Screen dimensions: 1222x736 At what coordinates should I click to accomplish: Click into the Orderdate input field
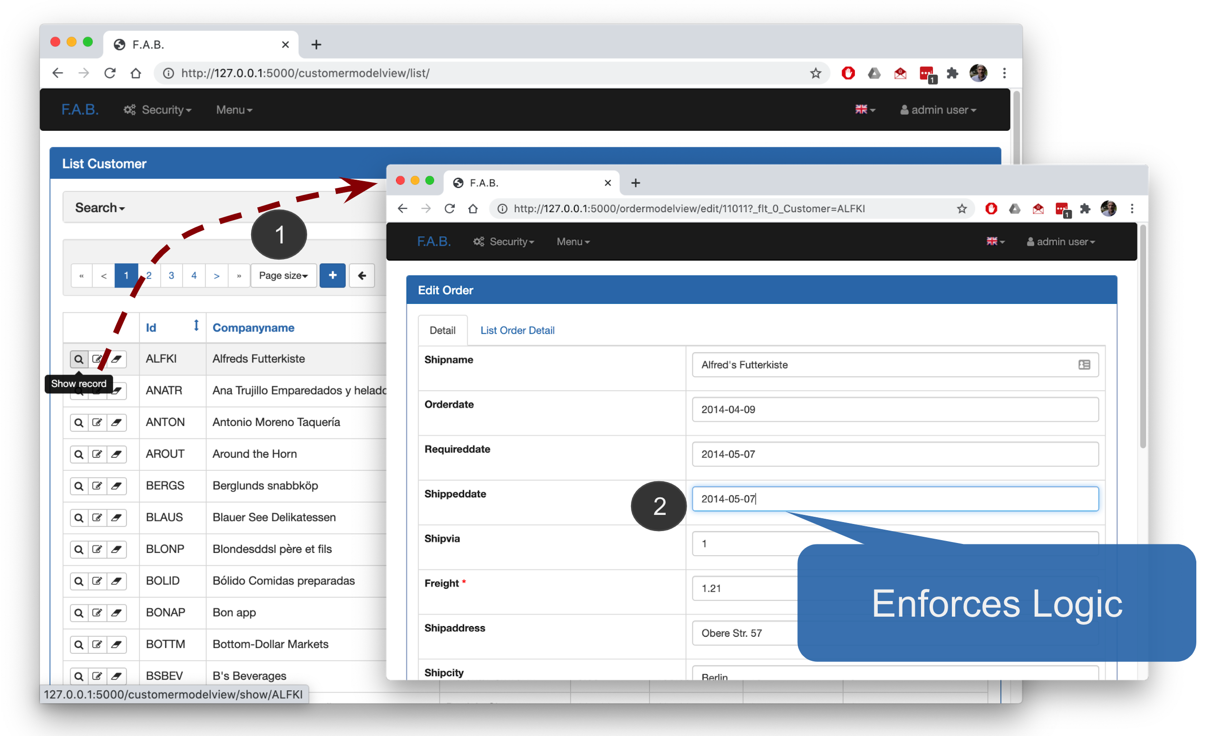(895, 410)
